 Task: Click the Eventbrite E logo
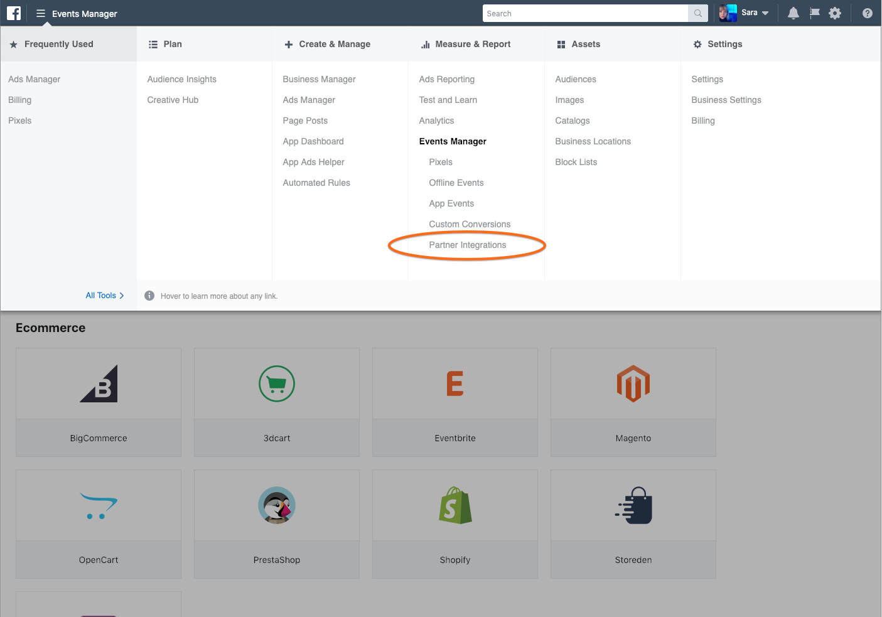click(455, 384)
